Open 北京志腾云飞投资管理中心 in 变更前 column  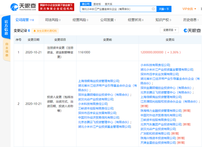(104, 122)
